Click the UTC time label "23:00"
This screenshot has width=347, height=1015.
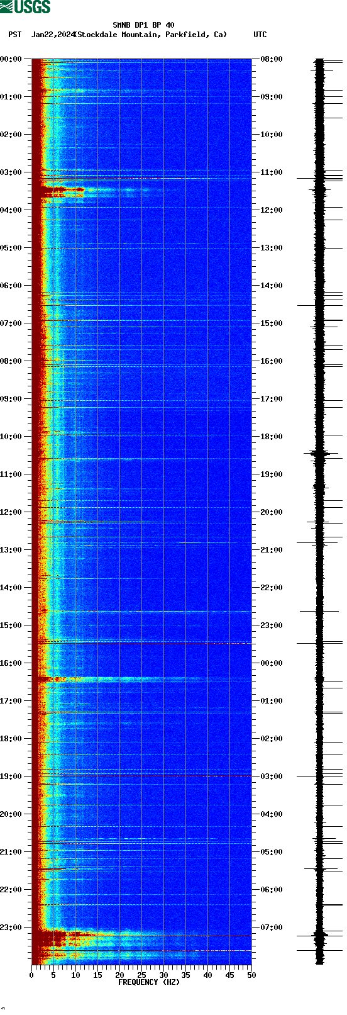pos(272,625)
